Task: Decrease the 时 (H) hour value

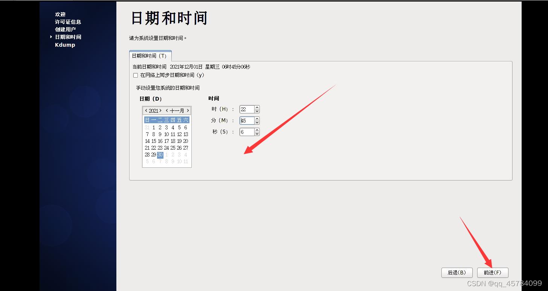Action: point(257,111)
